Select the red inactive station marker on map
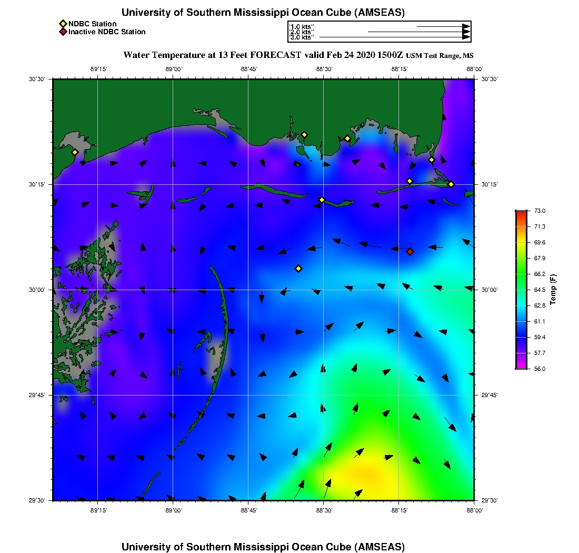Viewport: 579px width, 553px height. click(410, 252)
